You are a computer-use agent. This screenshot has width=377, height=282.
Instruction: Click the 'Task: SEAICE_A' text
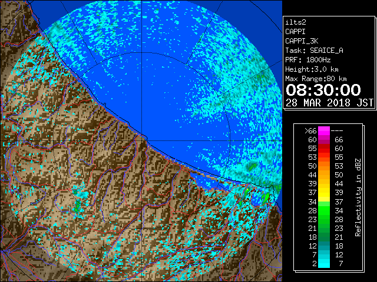coord(314,51)
